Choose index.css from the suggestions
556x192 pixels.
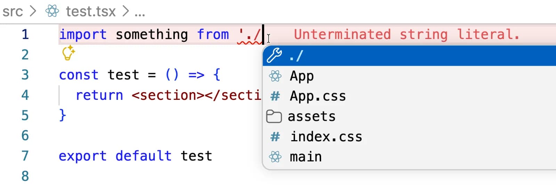(x=326, y=137)
